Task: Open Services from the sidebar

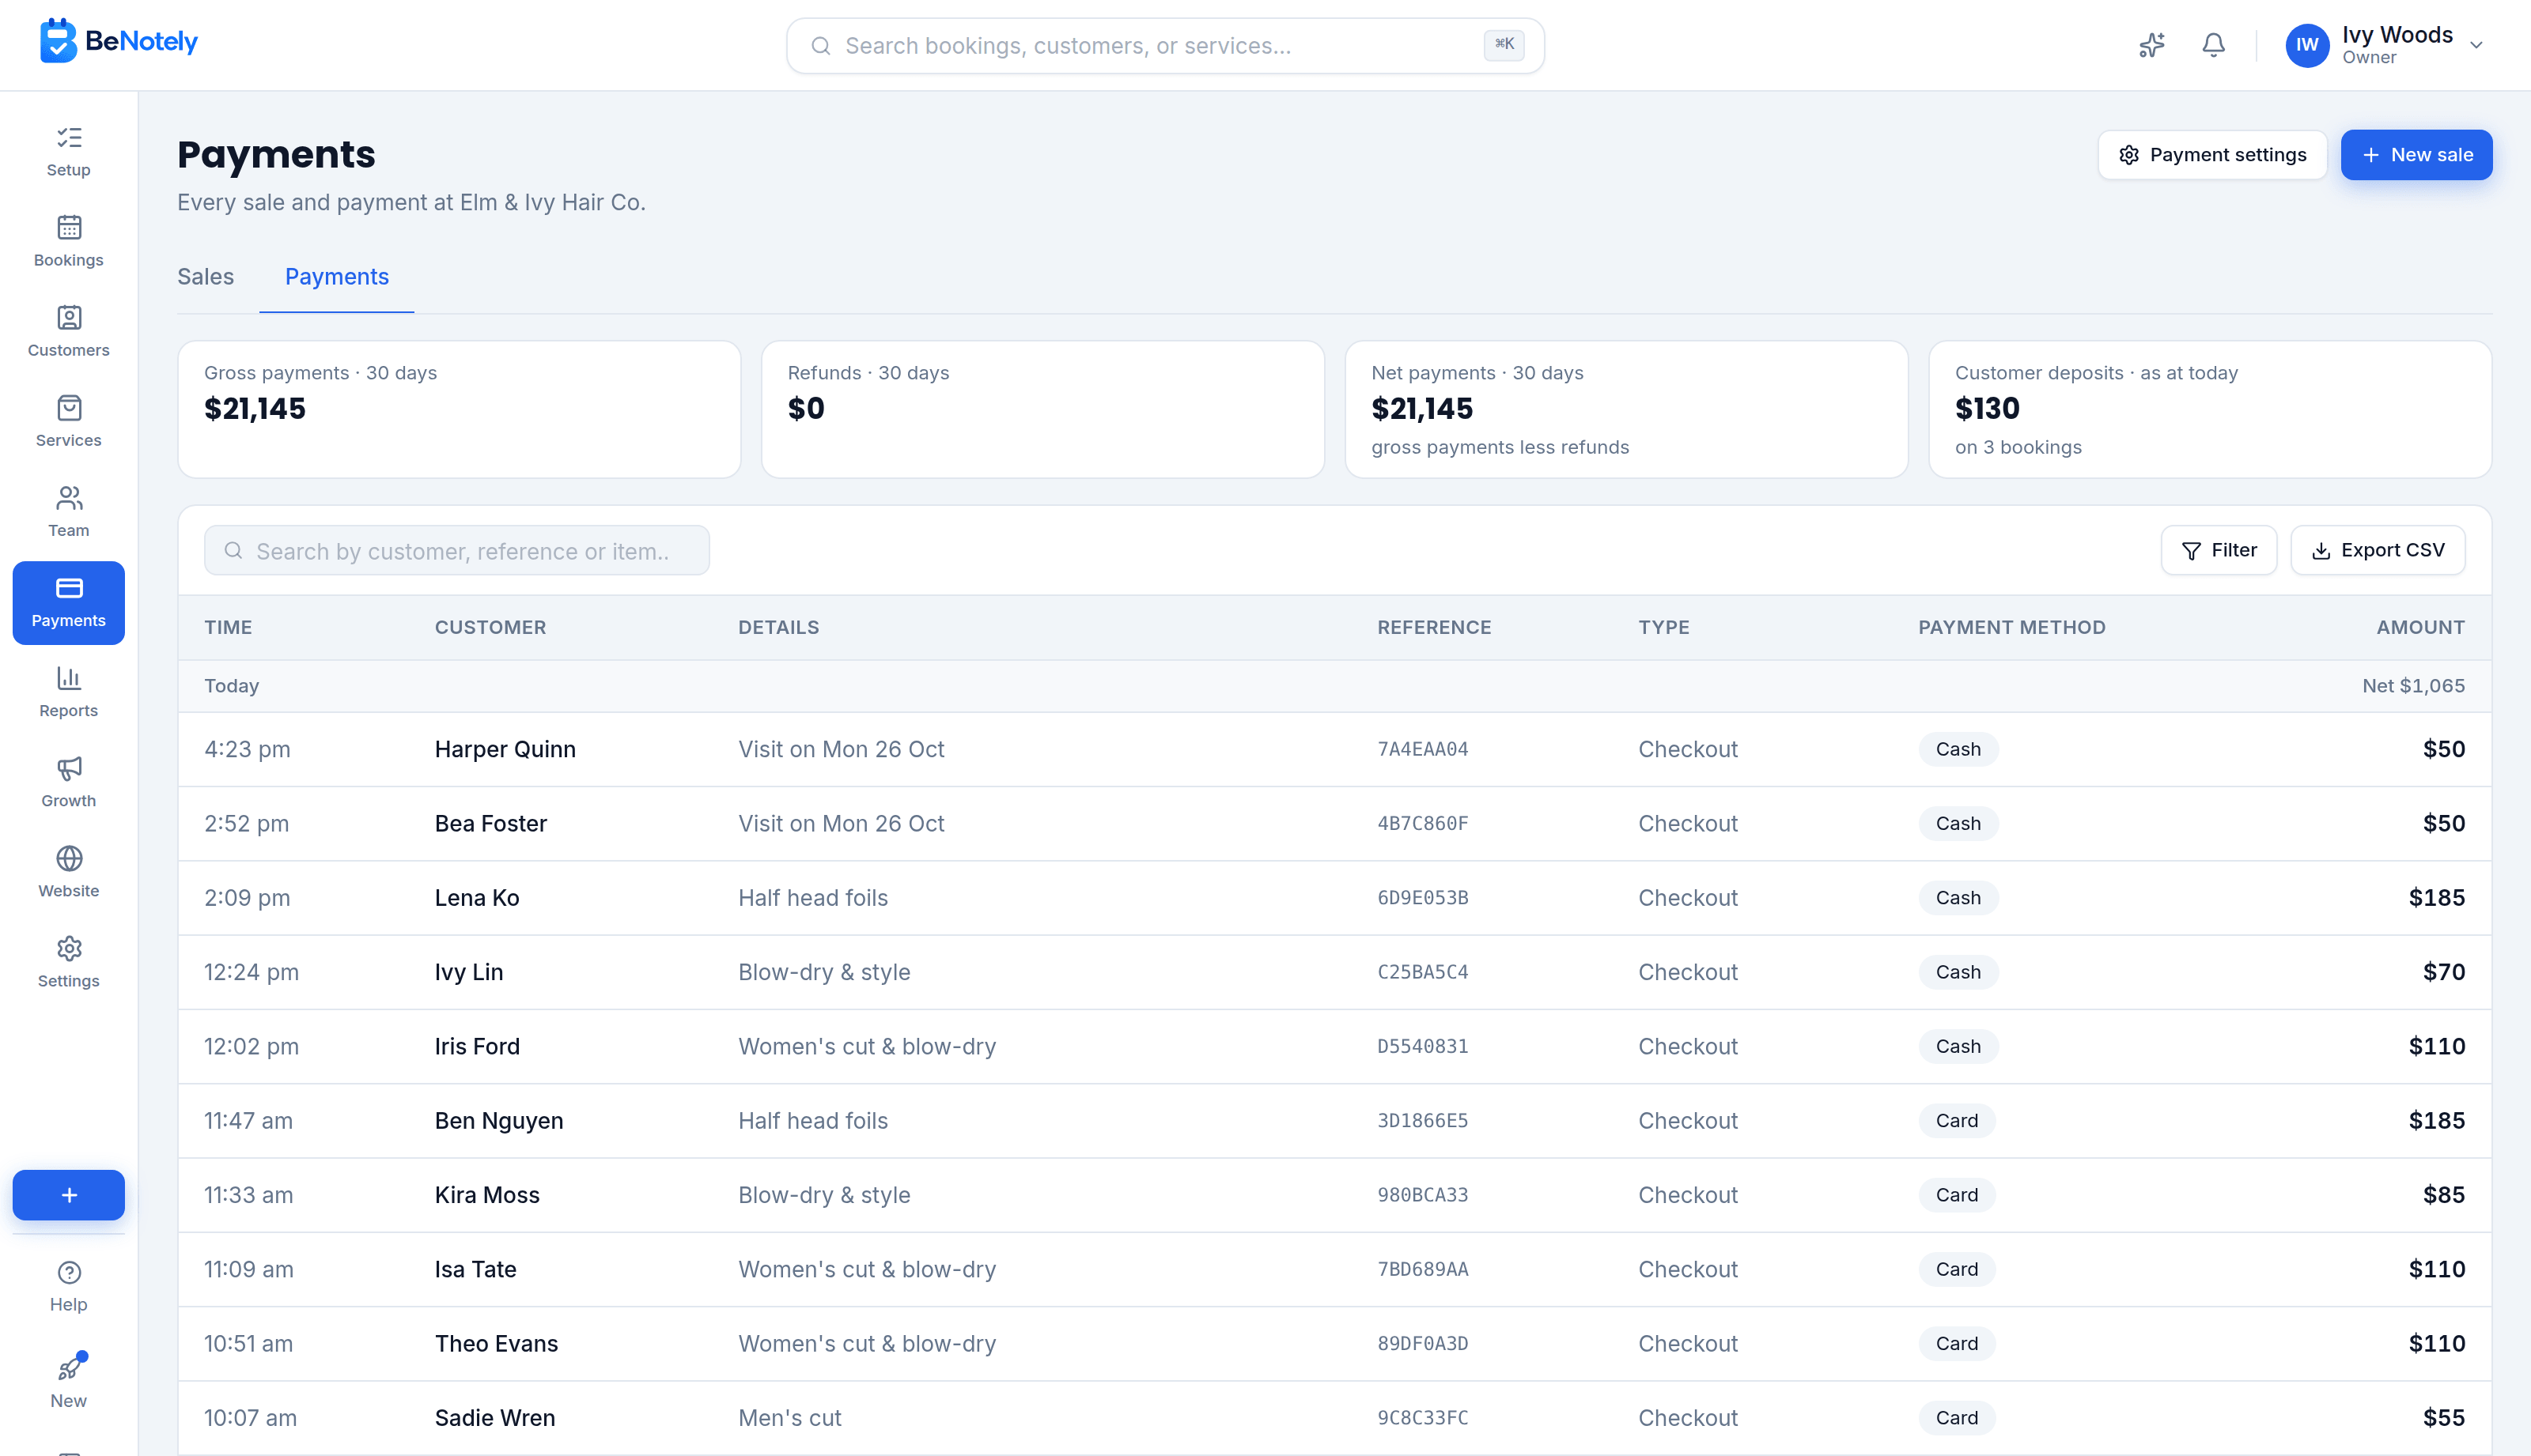Action: (x=68, y=422)
